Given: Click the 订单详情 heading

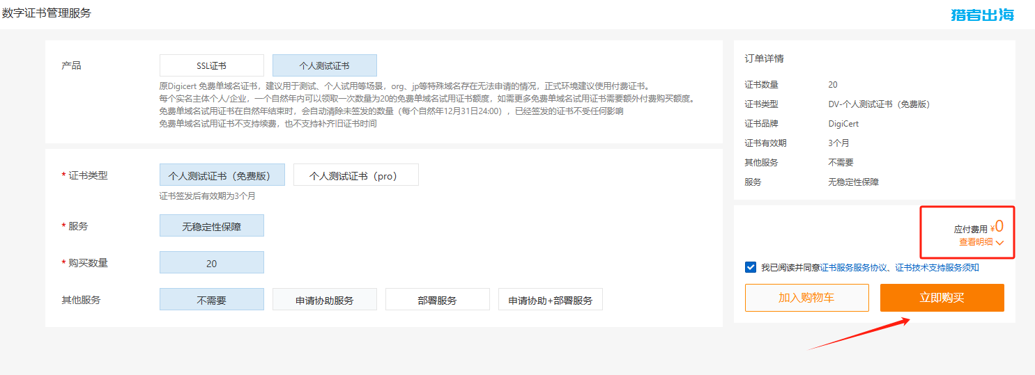Looking at the screenshot, I should point(764,58).
